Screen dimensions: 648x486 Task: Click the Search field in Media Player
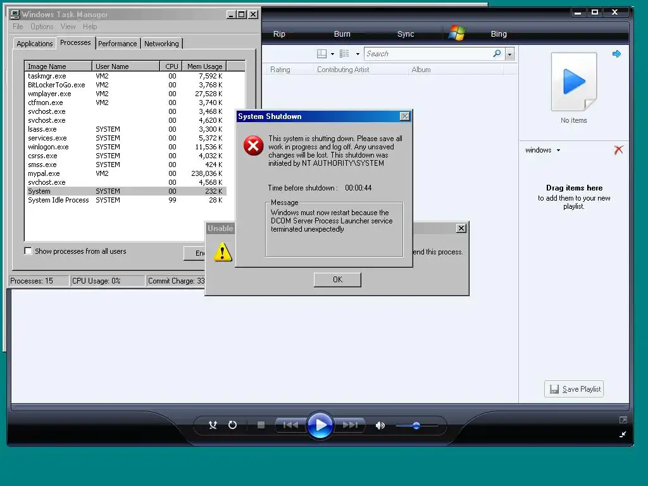(428, 54)
